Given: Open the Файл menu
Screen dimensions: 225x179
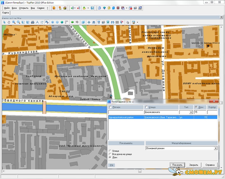Looking at the screenshot, I should (7, 8).
